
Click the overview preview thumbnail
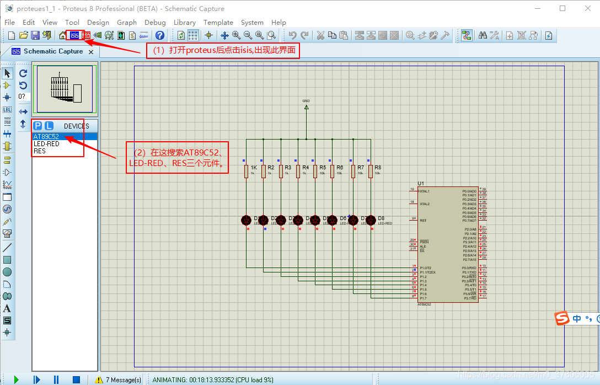[65, 89]
